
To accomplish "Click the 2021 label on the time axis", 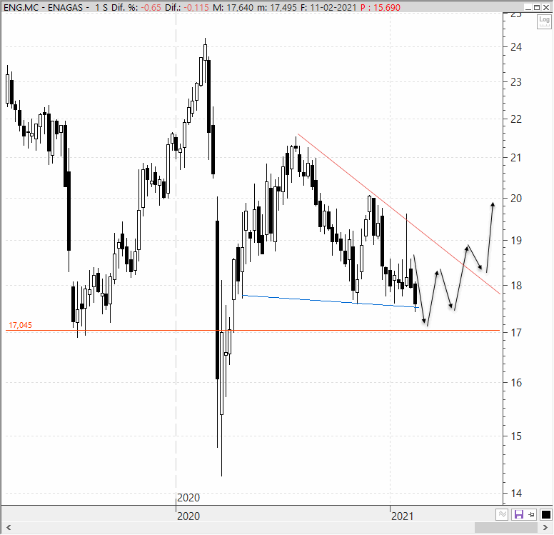I will click(402, 516).
